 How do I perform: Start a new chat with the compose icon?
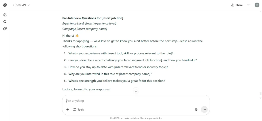tap(5, 15)
